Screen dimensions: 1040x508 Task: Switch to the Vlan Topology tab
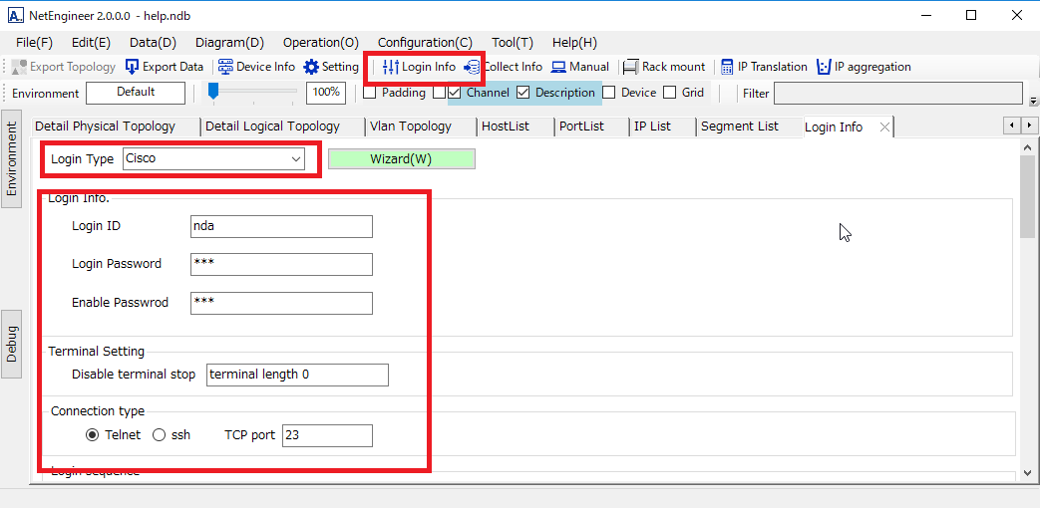pos(410,127)
